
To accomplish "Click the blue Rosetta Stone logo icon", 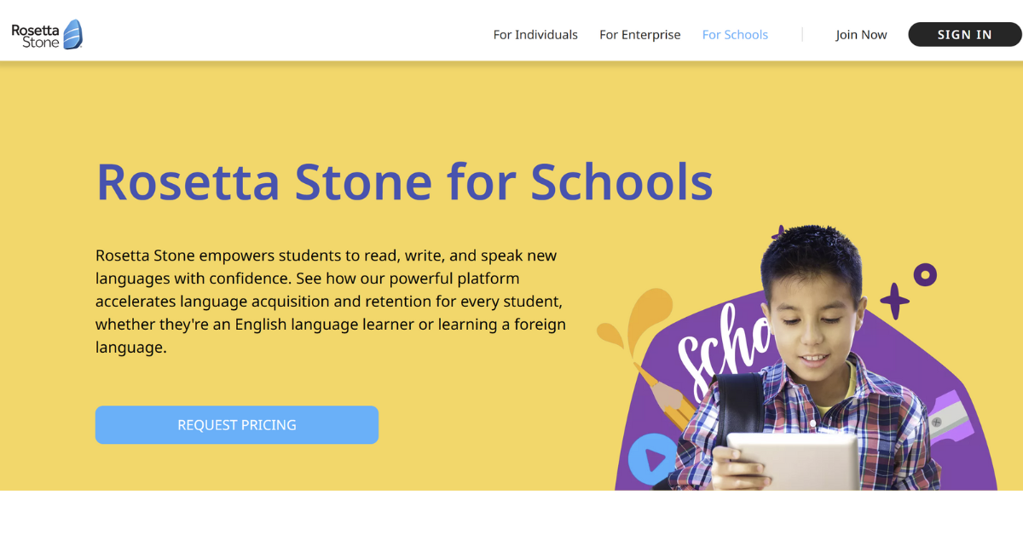I will pos(72,34).
